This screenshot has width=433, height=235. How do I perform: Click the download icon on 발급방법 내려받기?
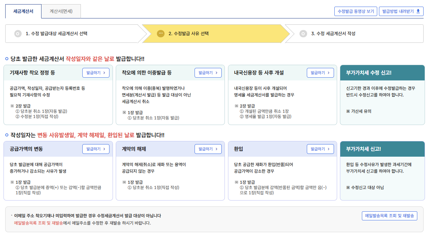point(418,11)
